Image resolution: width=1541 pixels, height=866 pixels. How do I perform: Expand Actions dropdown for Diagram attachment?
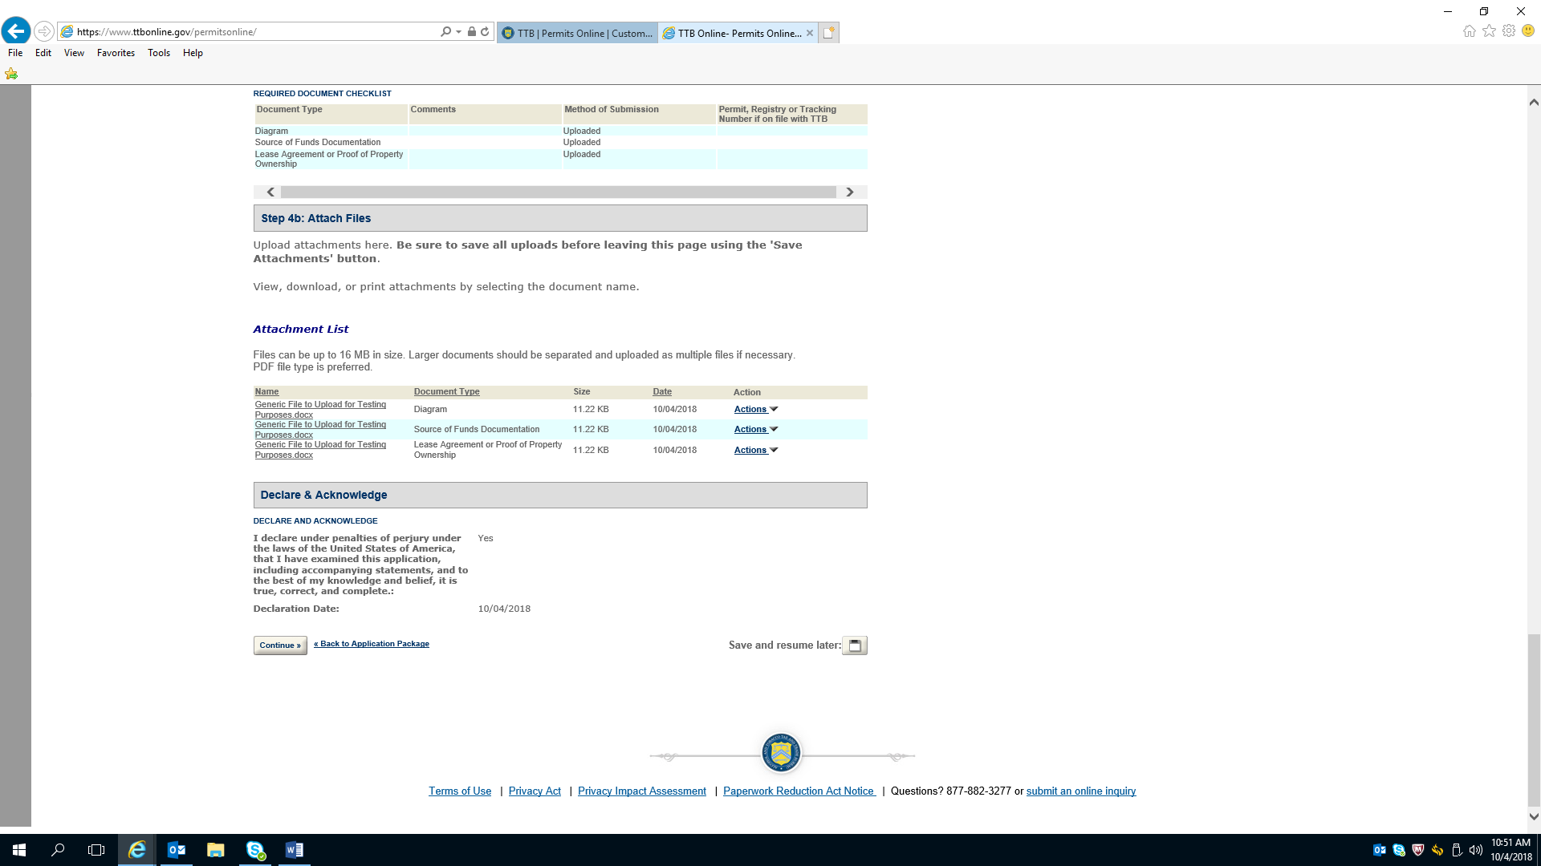point(755,410)
